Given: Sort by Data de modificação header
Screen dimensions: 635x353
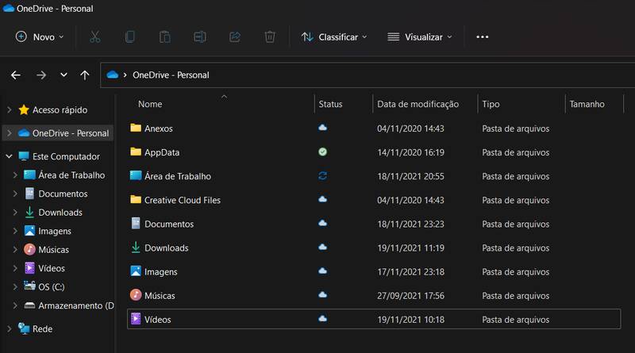Looking at the screenshot, I should [418, 104].
